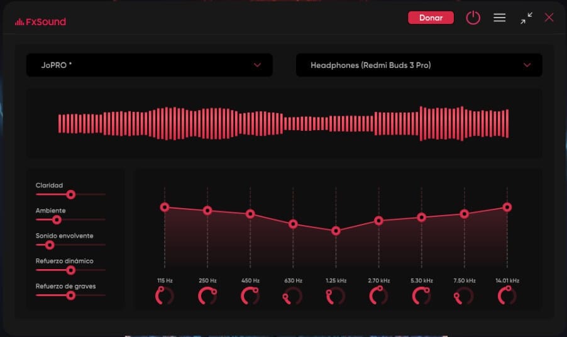The image size is (567, 337).
Task: Open the JoPRO preset dropdown
Action: pyautogui.click(x=149, y=65)
